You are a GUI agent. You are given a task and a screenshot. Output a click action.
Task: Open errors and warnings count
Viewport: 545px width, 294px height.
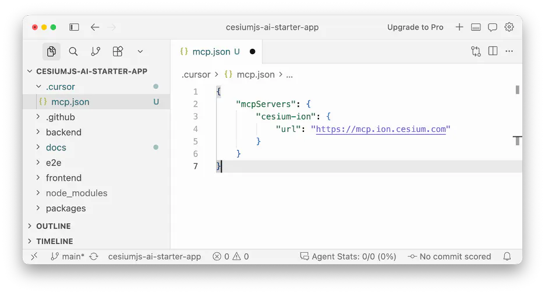coord(231,257)
